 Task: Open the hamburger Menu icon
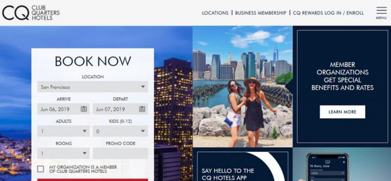(x=381, y=13)
